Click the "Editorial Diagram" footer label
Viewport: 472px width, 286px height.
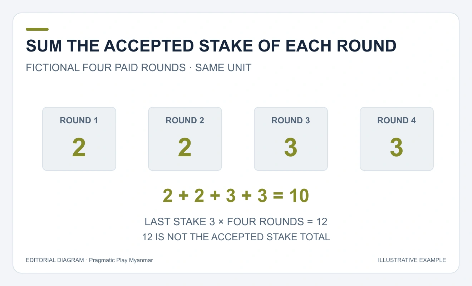point(54,260)
